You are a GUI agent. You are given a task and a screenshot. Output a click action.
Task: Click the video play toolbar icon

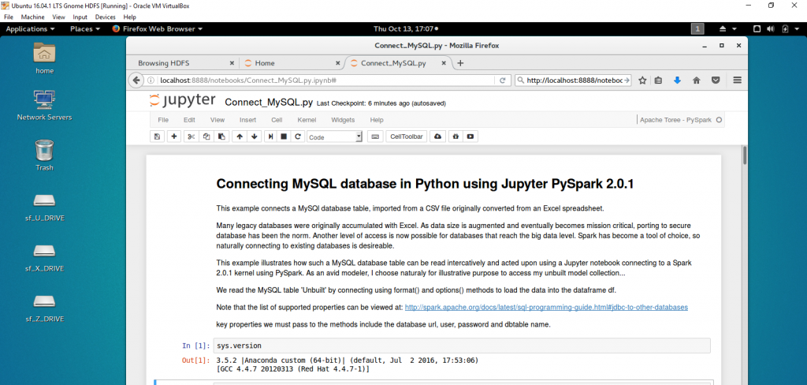tap(470, 136)
